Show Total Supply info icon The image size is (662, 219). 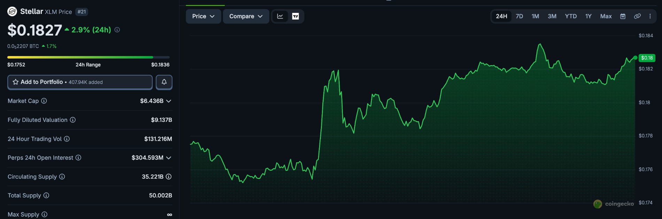click(46, 195)
